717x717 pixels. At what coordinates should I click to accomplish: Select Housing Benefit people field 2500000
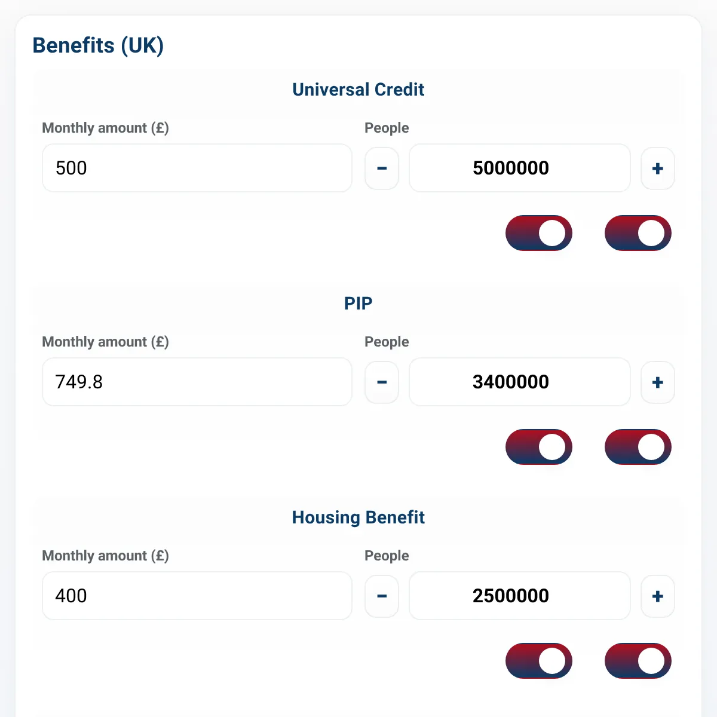click(x=520, y=596)
